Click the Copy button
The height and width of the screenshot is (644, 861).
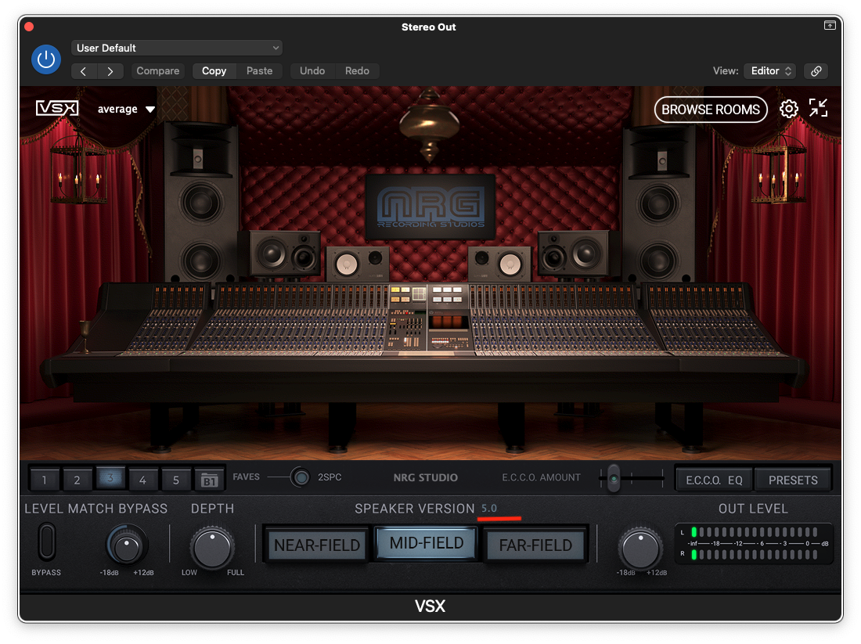tap(214, 71)
